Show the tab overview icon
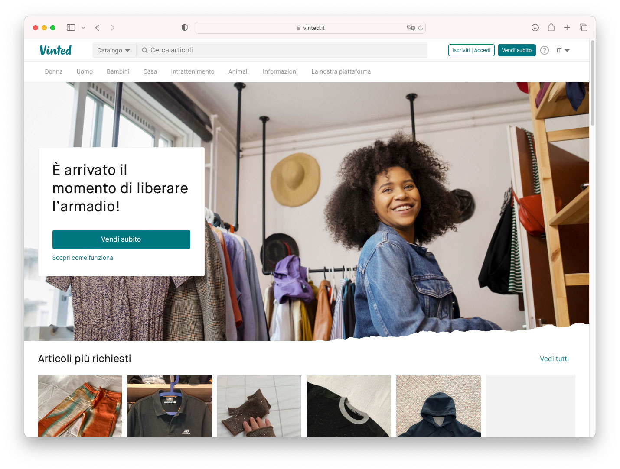This screenshot has width=620, height=469. (x=583, y=28)
